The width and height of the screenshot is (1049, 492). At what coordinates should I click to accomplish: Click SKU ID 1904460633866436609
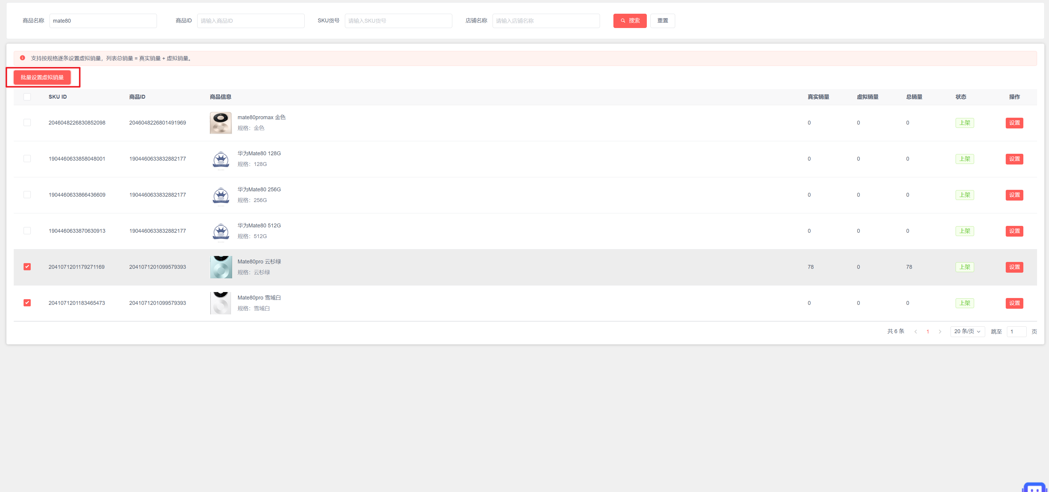coord(77,195)
